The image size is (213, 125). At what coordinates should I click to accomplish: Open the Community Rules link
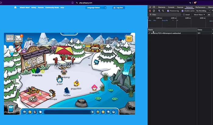(52, 8)
